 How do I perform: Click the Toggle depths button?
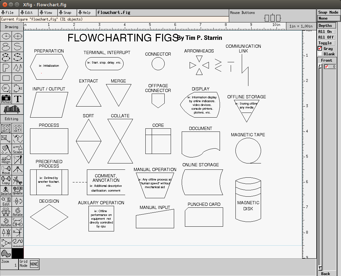coord(326,43)
